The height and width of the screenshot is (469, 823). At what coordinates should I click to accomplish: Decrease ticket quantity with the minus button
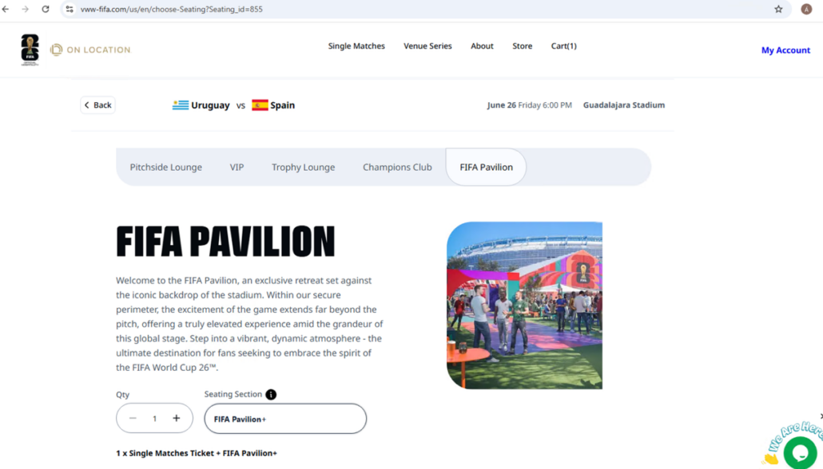point(133,418)
